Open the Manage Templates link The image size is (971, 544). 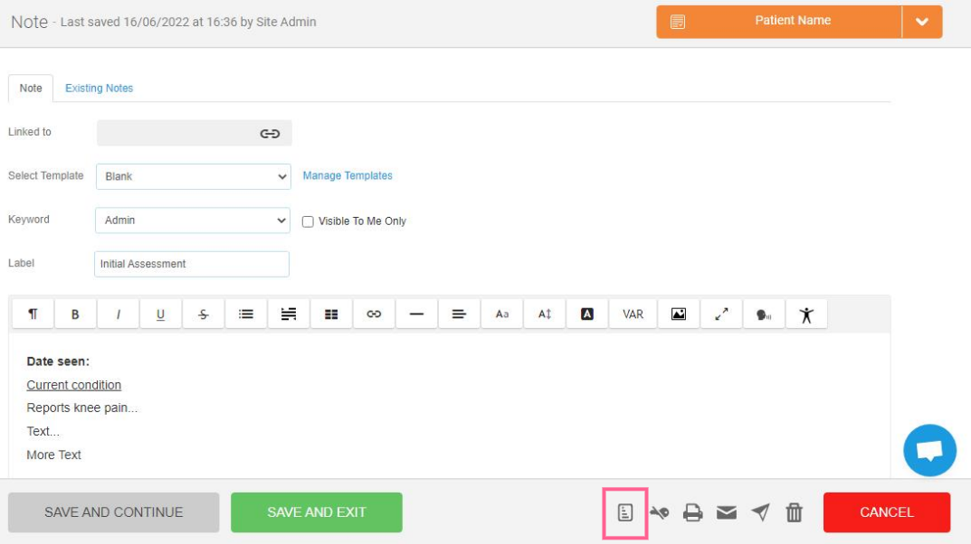pos(347,176)
